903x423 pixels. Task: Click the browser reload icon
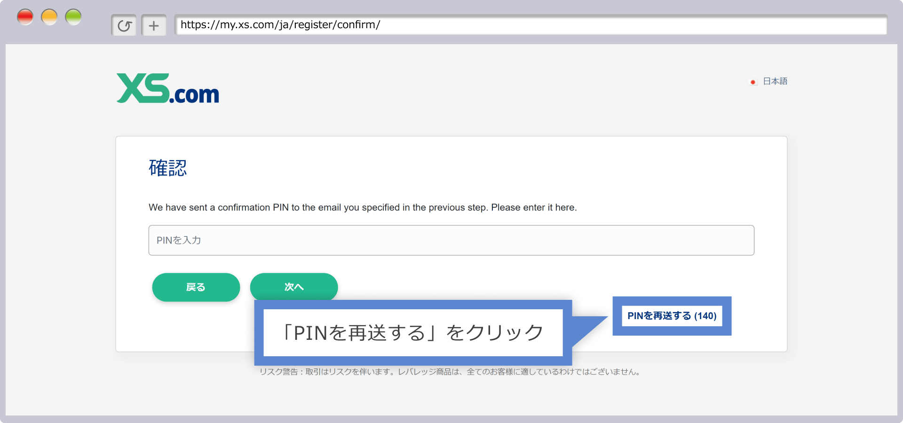[x=124, y=25]
